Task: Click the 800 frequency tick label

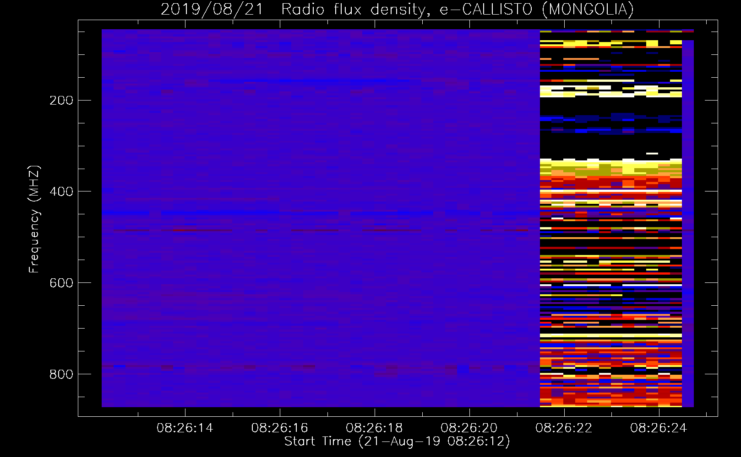Action: click(61, 375)
